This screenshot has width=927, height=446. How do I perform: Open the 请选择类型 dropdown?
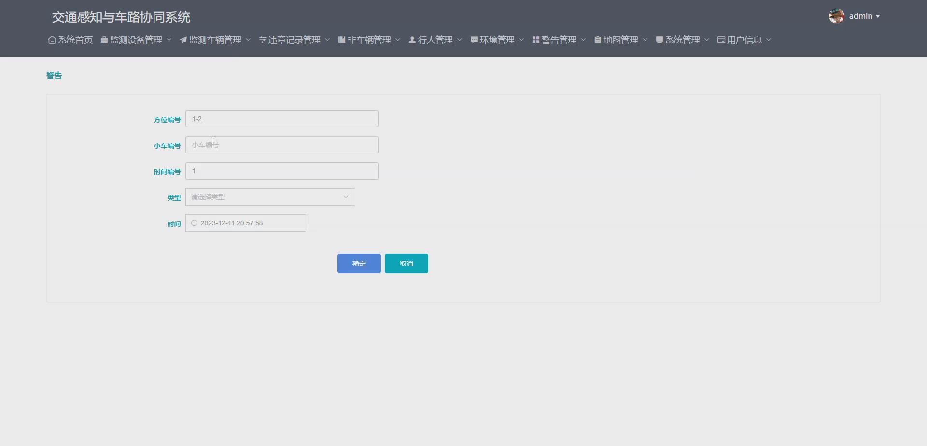(x=270, y=197)
